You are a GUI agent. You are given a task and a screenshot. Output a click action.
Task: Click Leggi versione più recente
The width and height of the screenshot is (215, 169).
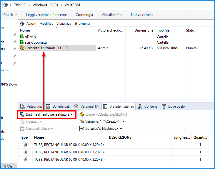point(46,15)
